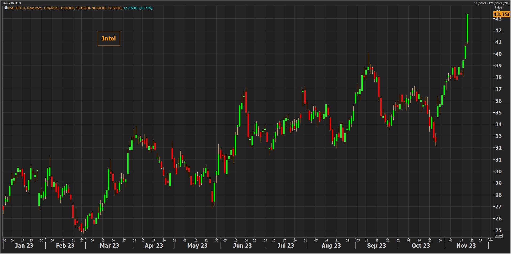Click the Mar 23 label on time axis
Viewport: 511px width, 254px height.
tap(109, 245)
